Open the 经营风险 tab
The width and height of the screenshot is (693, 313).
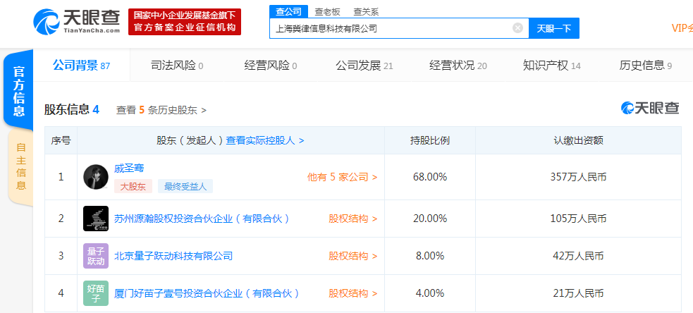tap(271, 66)
